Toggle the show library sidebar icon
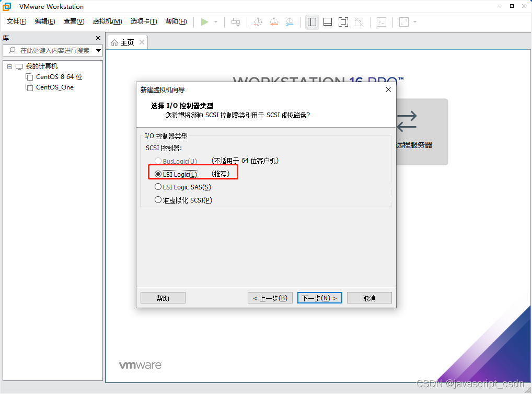Viewport: 532px width, 394px height. [312, 22]
